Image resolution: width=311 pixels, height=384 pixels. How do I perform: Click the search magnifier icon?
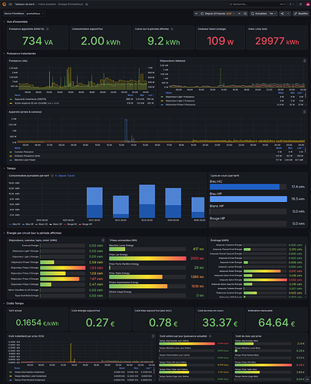(230, 5)
